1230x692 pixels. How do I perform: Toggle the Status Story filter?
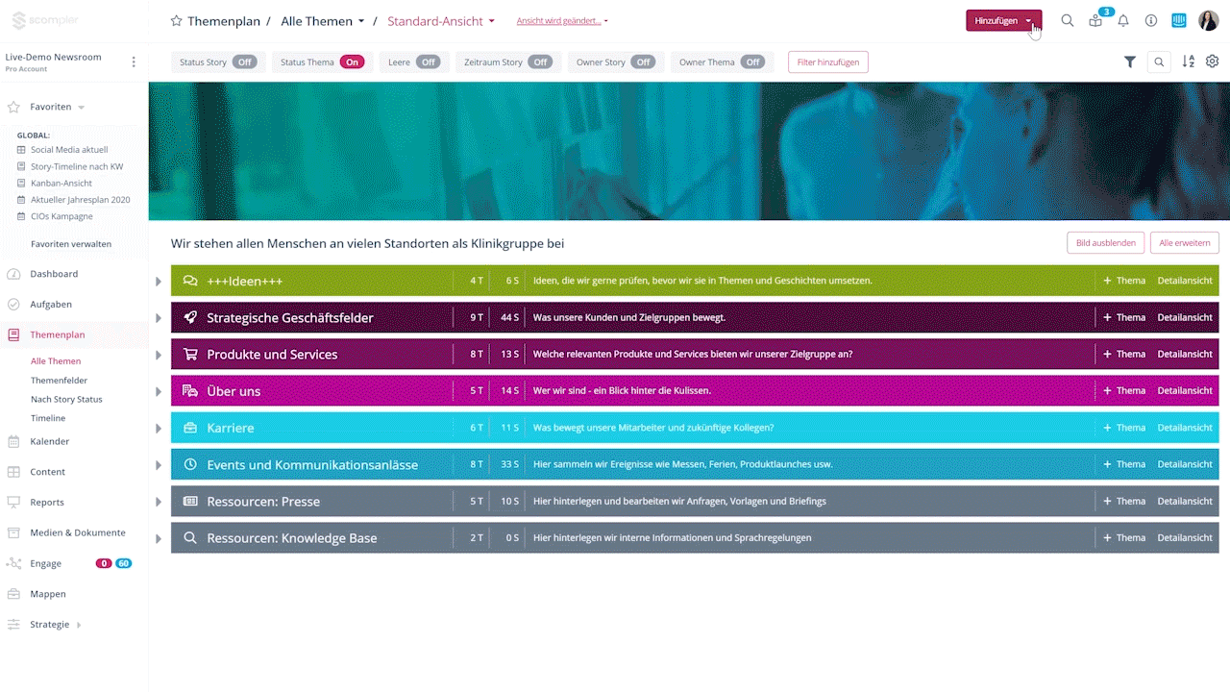click(x=245, y=62)
